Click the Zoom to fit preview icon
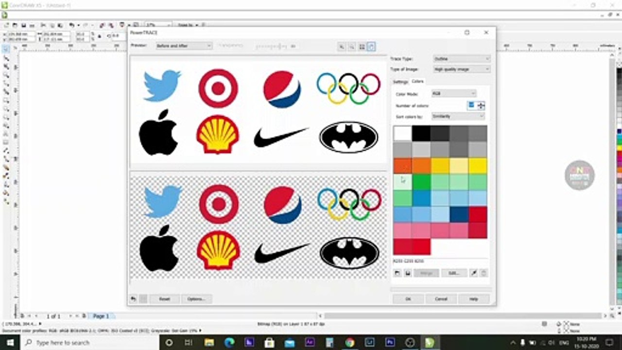 pyautogui.click(x=362, y=46)
